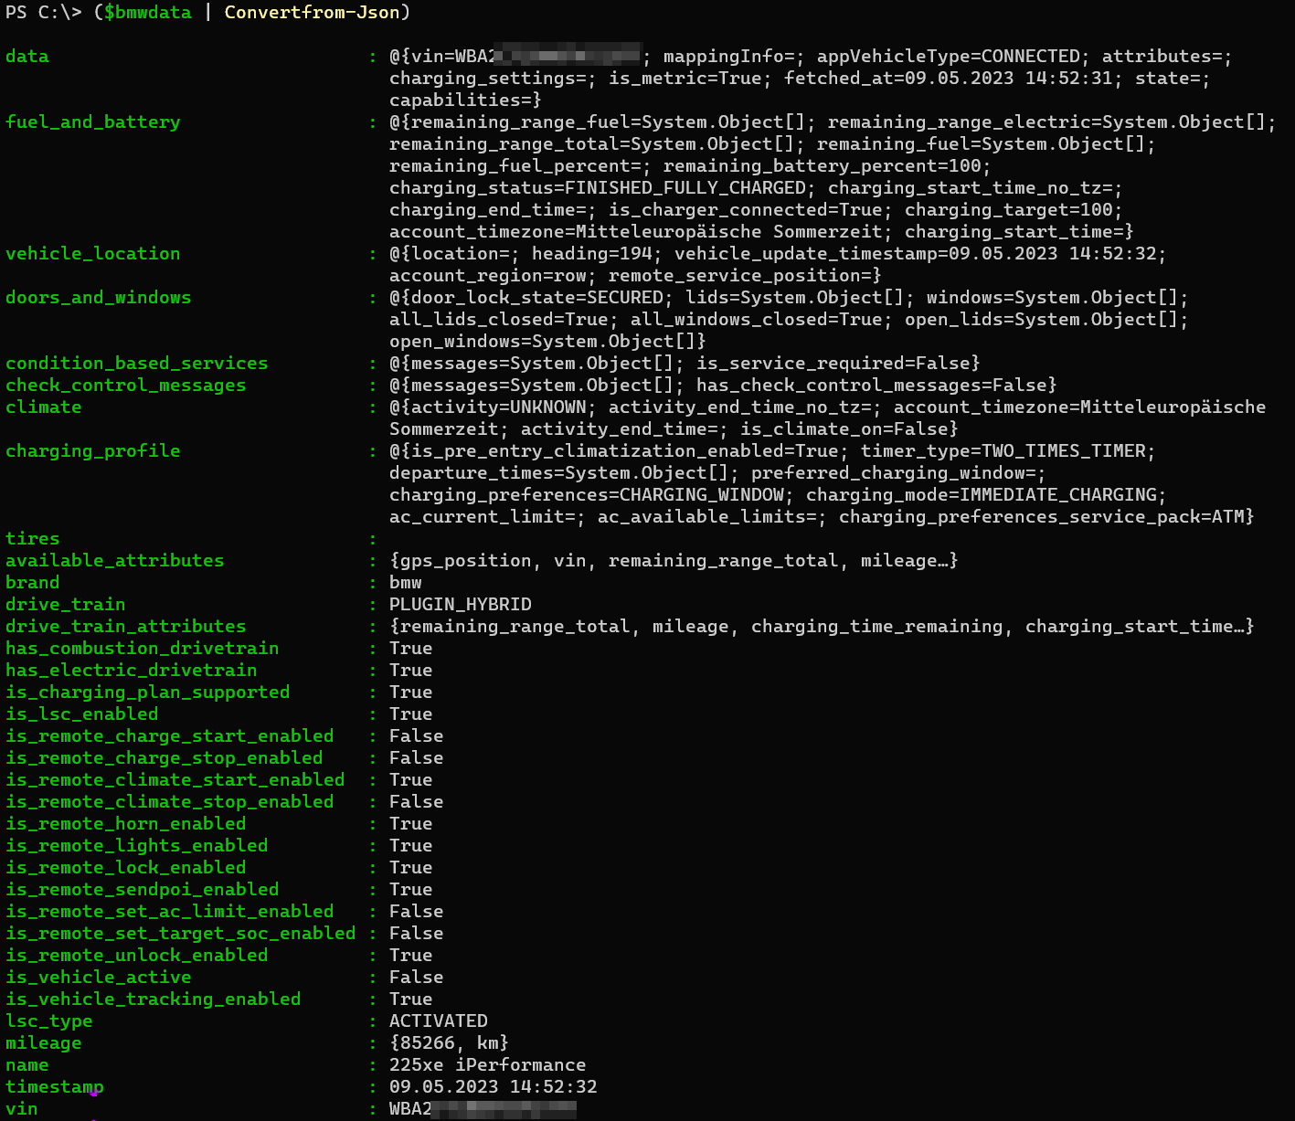Screen dimensions: 1295x1121
Task: Click the has_check_control_messages=False text
Action: click(872, 385)
